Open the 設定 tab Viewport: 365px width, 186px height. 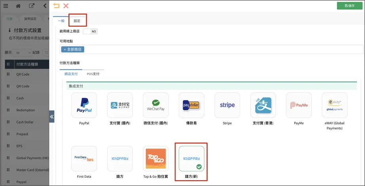pyautogui.click(x=77, y=21)
